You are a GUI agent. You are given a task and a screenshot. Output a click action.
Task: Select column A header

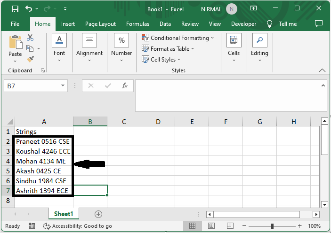[44, 122]
